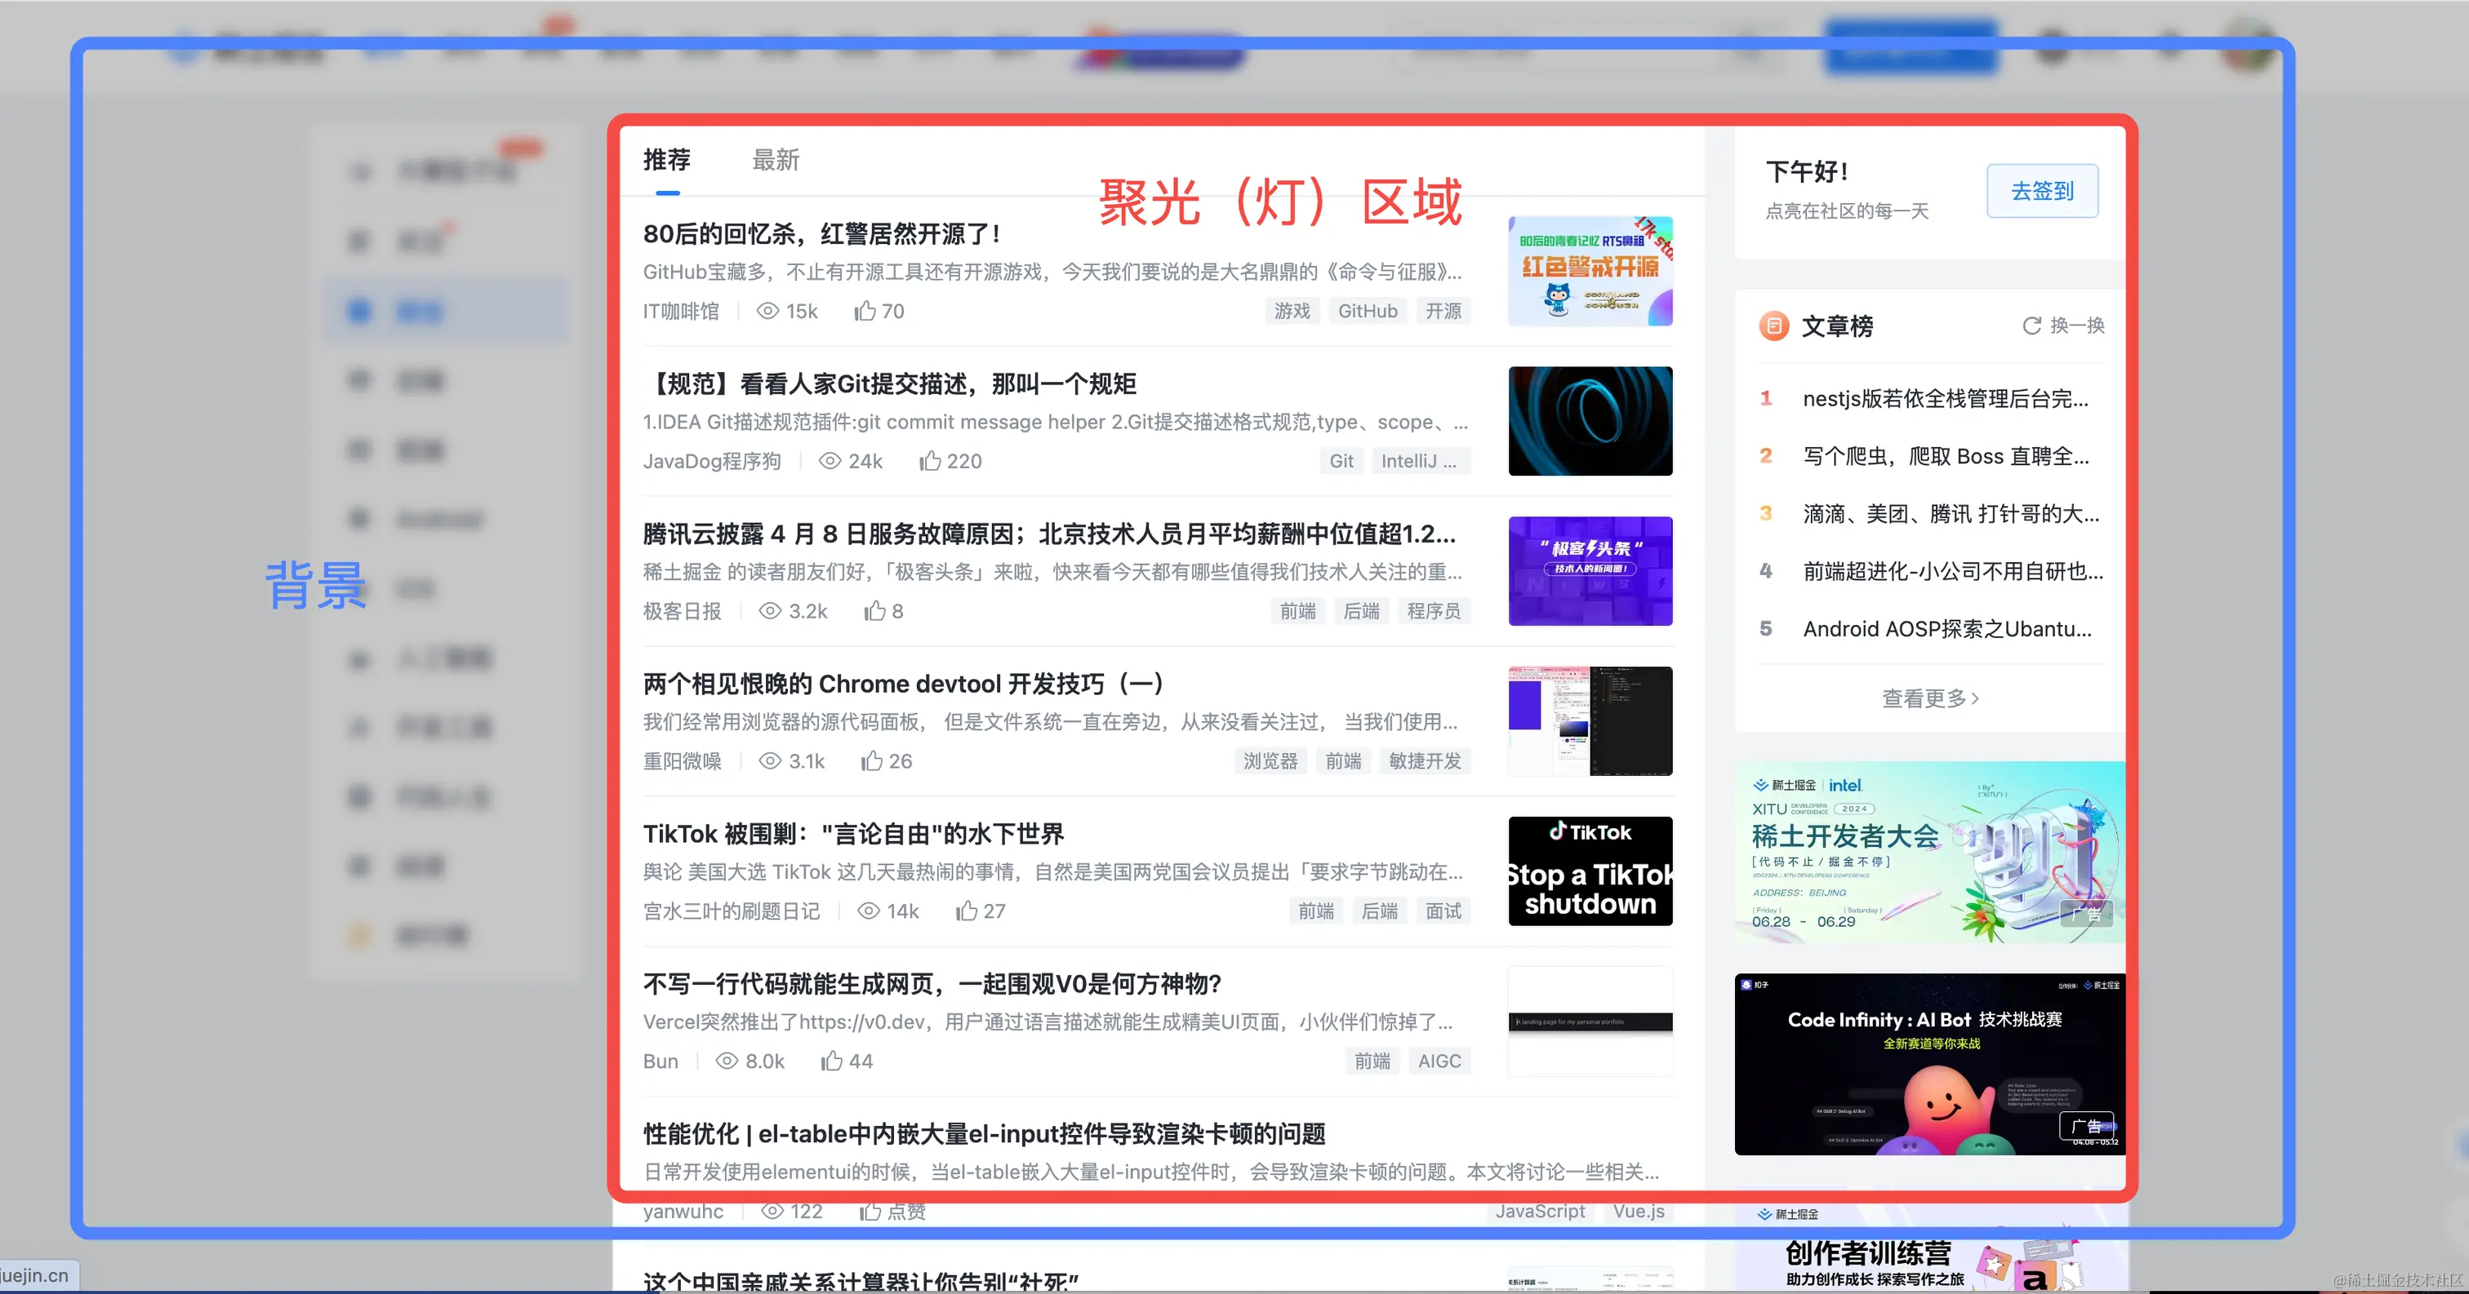
Task: Select the Vue.js tag
Action: click(1638, 1212)
